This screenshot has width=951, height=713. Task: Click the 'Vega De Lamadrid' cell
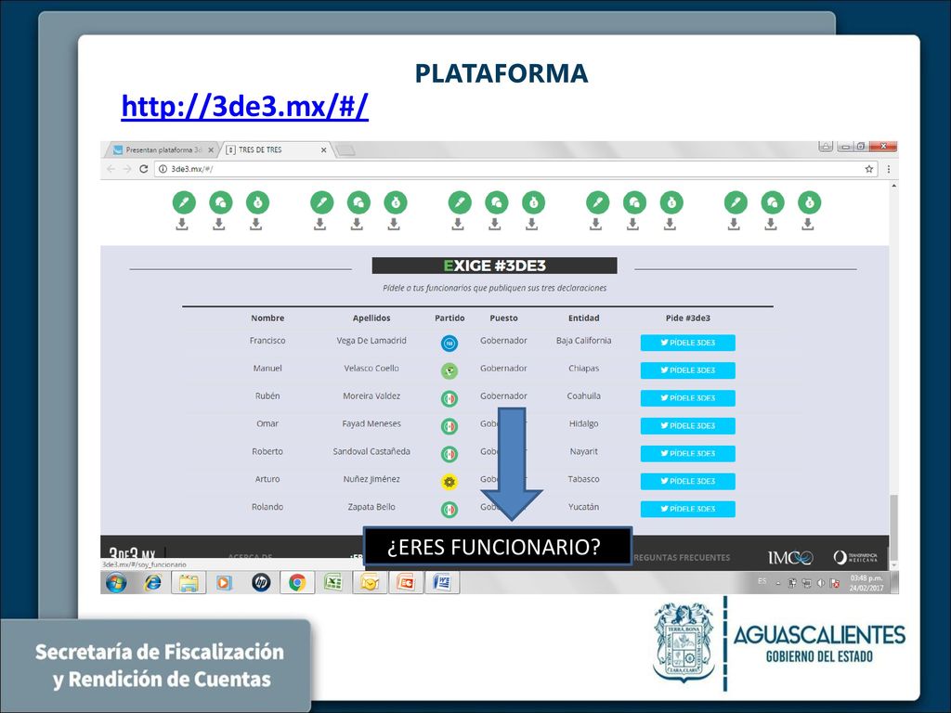(371, 341)
